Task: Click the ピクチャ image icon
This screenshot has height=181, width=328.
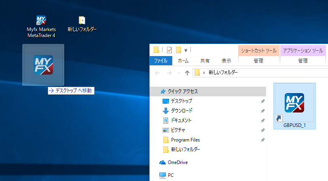Action: [x=166, y=130]
